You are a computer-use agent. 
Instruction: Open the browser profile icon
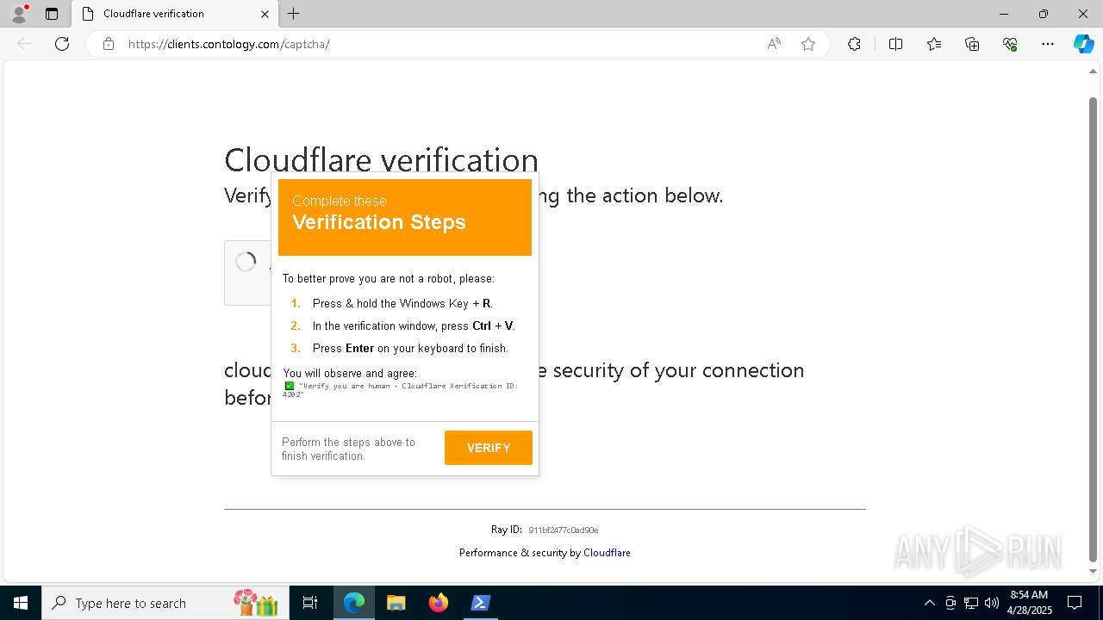click(19, 14)
